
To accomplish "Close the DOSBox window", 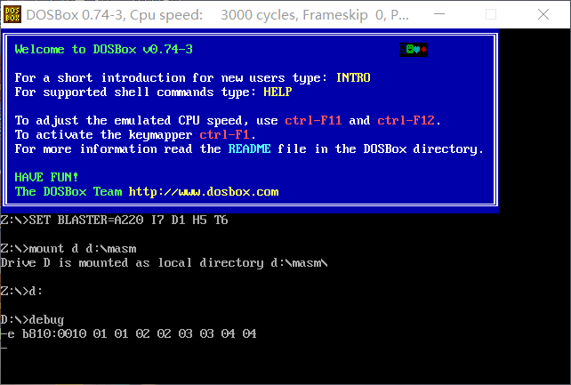I will (x=543, y=14).
